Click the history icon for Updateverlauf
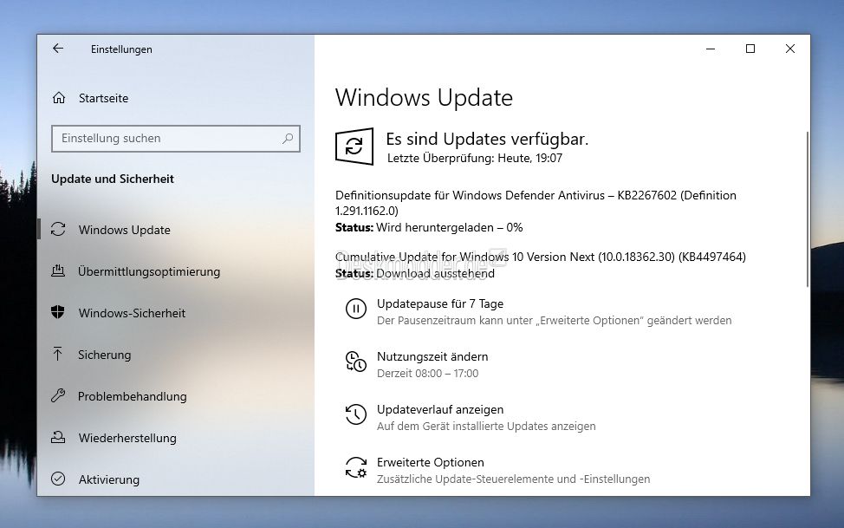Viewport: 844px width, 528px height. click(x=356, y=414)
